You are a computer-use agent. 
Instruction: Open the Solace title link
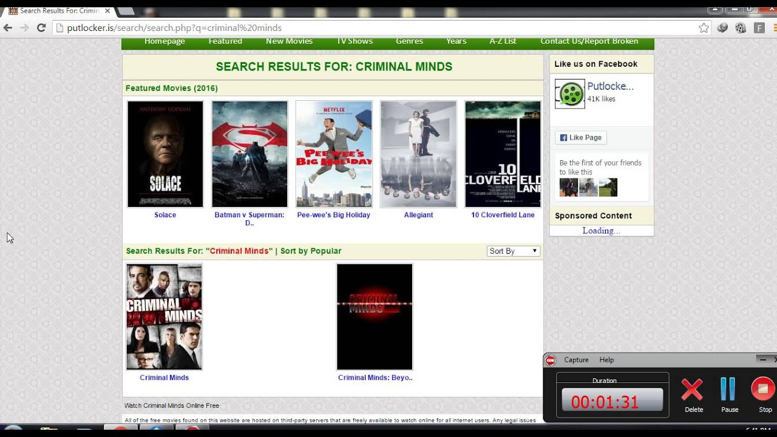[x=165, y=215]
